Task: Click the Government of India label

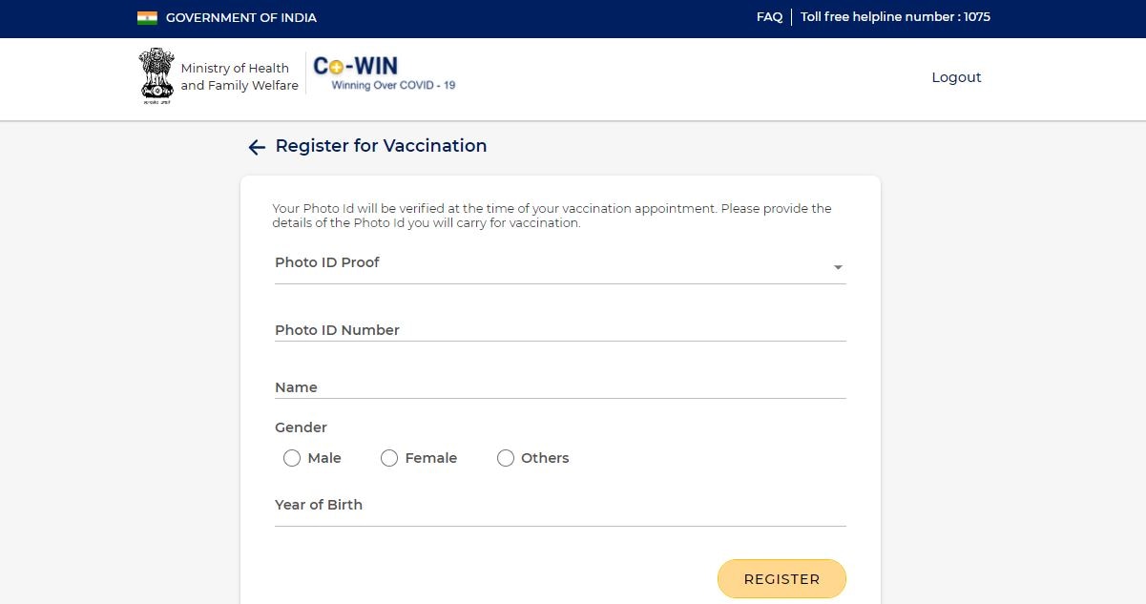Action: (x=240, y=17)
